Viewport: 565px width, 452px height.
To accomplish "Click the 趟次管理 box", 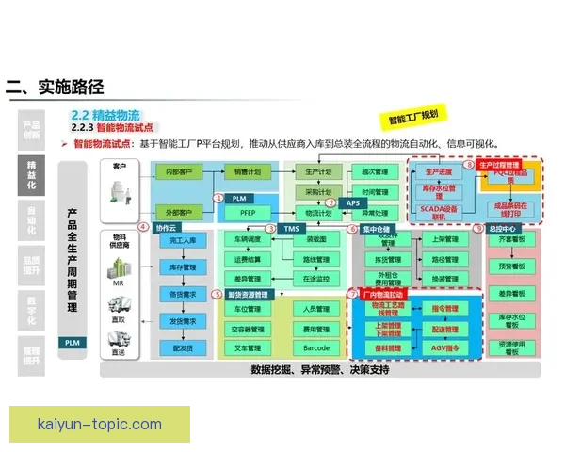I will pos(375,172).
